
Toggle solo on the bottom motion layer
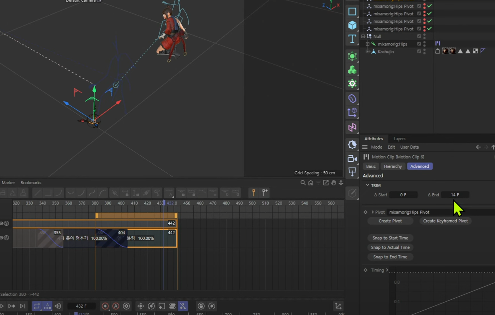[7, 238]
